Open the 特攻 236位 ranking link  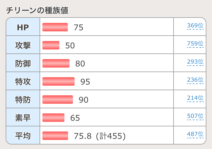point(195,80)
